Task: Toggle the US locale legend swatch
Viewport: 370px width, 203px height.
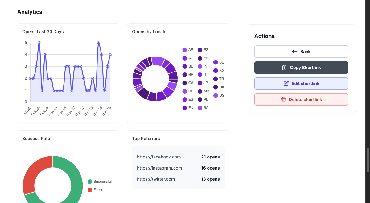Action: point(216,96)
